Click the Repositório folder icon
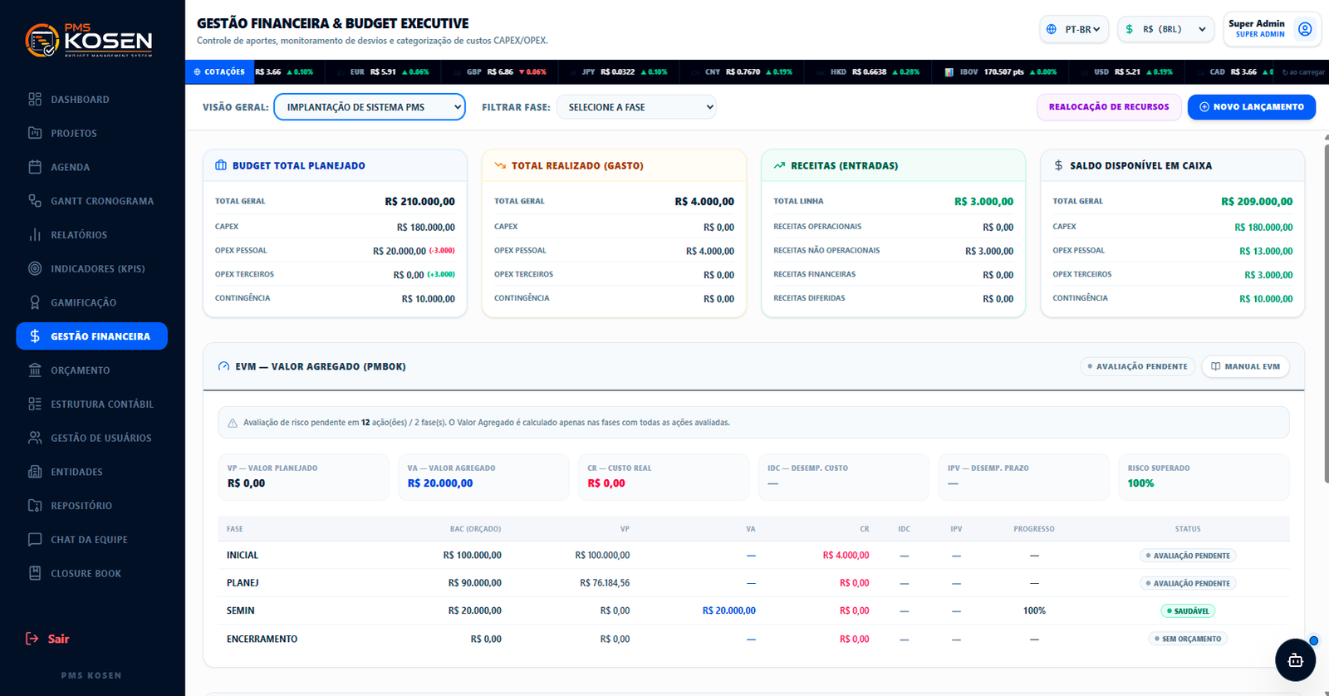 click(x=35, y=505)
